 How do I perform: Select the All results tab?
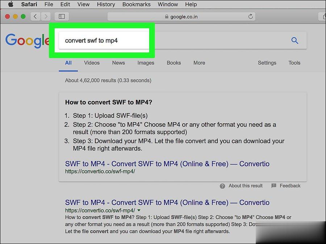[68, 63]
